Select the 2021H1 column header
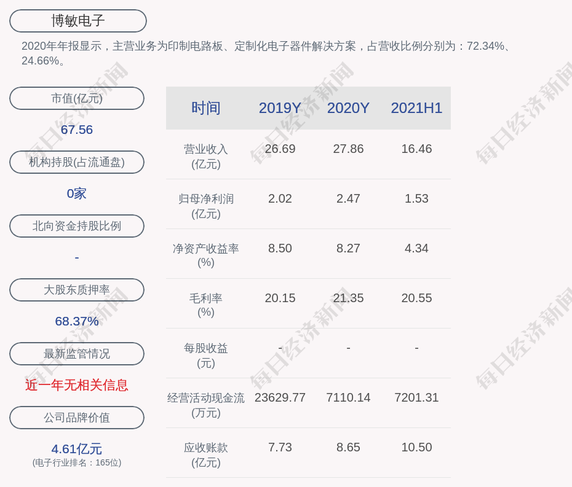 pos(416,108)
